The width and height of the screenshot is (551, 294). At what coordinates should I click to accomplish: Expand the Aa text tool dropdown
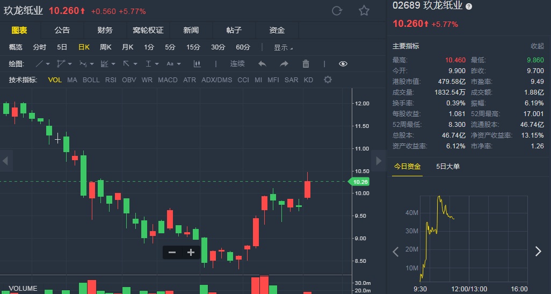(173, 64)
